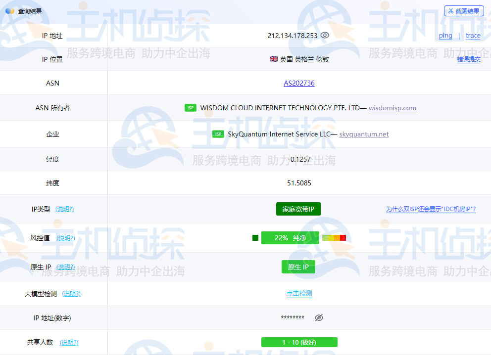Click the 查询结果 header logo icon
This screenshot has width=491, height=355.
click(10, 11)
